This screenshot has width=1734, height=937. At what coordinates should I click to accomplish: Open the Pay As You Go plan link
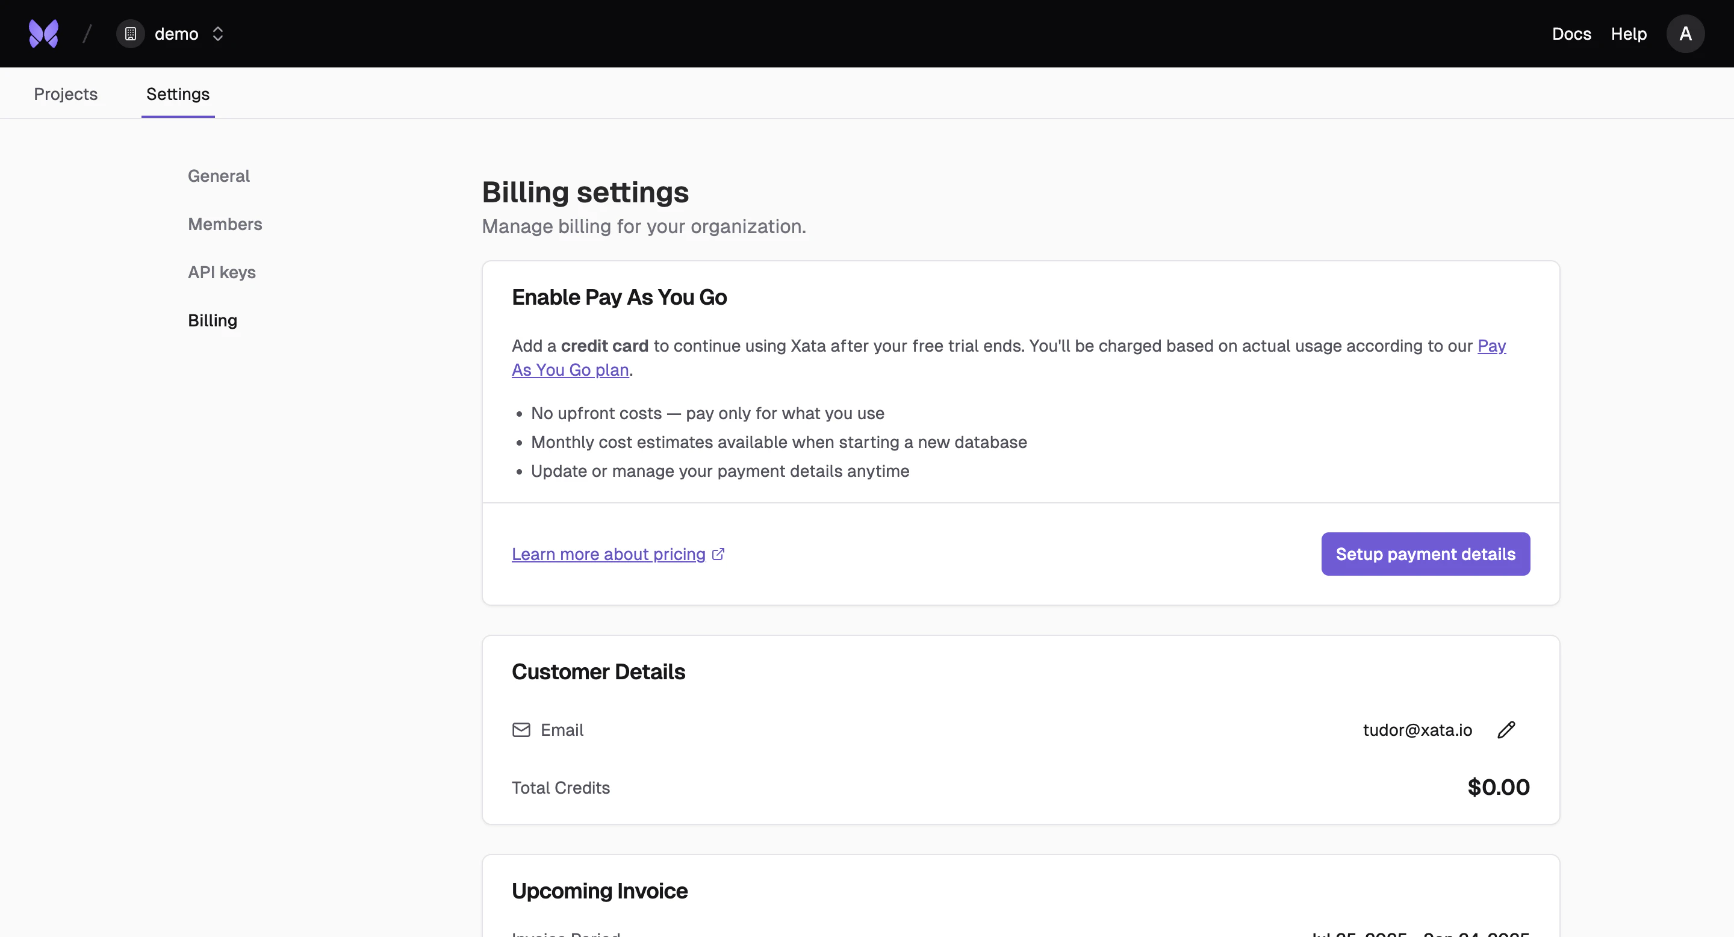569,370
